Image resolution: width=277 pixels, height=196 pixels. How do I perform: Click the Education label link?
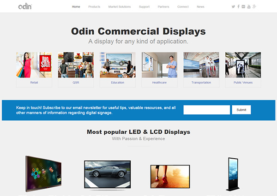[x=117, y=83]
